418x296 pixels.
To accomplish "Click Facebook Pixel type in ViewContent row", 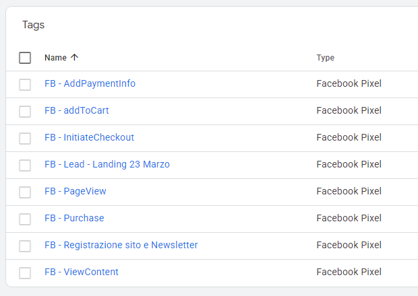I will tap(349, 272).
